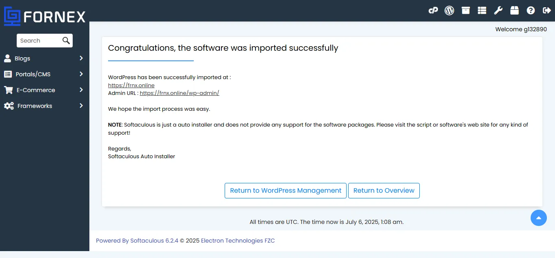Open WordPress Manager icon in top bar
Image resolution: width=555 pixels, height=258 pixels.
[449, 11]
